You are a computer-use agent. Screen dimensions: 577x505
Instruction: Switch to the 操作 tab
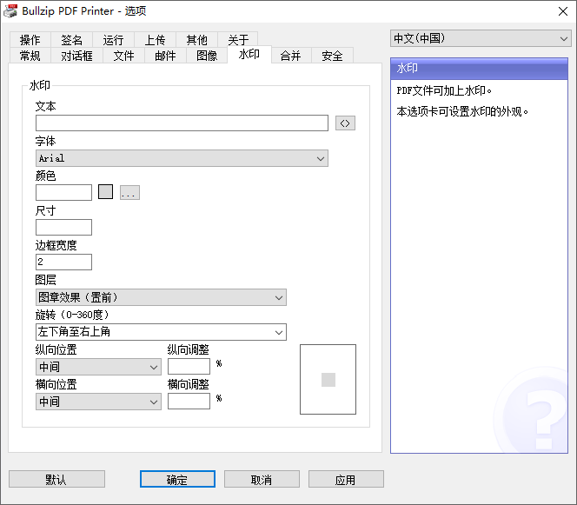pos(30,40)
